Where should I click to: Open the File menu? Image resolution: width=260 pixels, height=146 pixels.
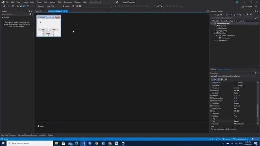point(7,2)
